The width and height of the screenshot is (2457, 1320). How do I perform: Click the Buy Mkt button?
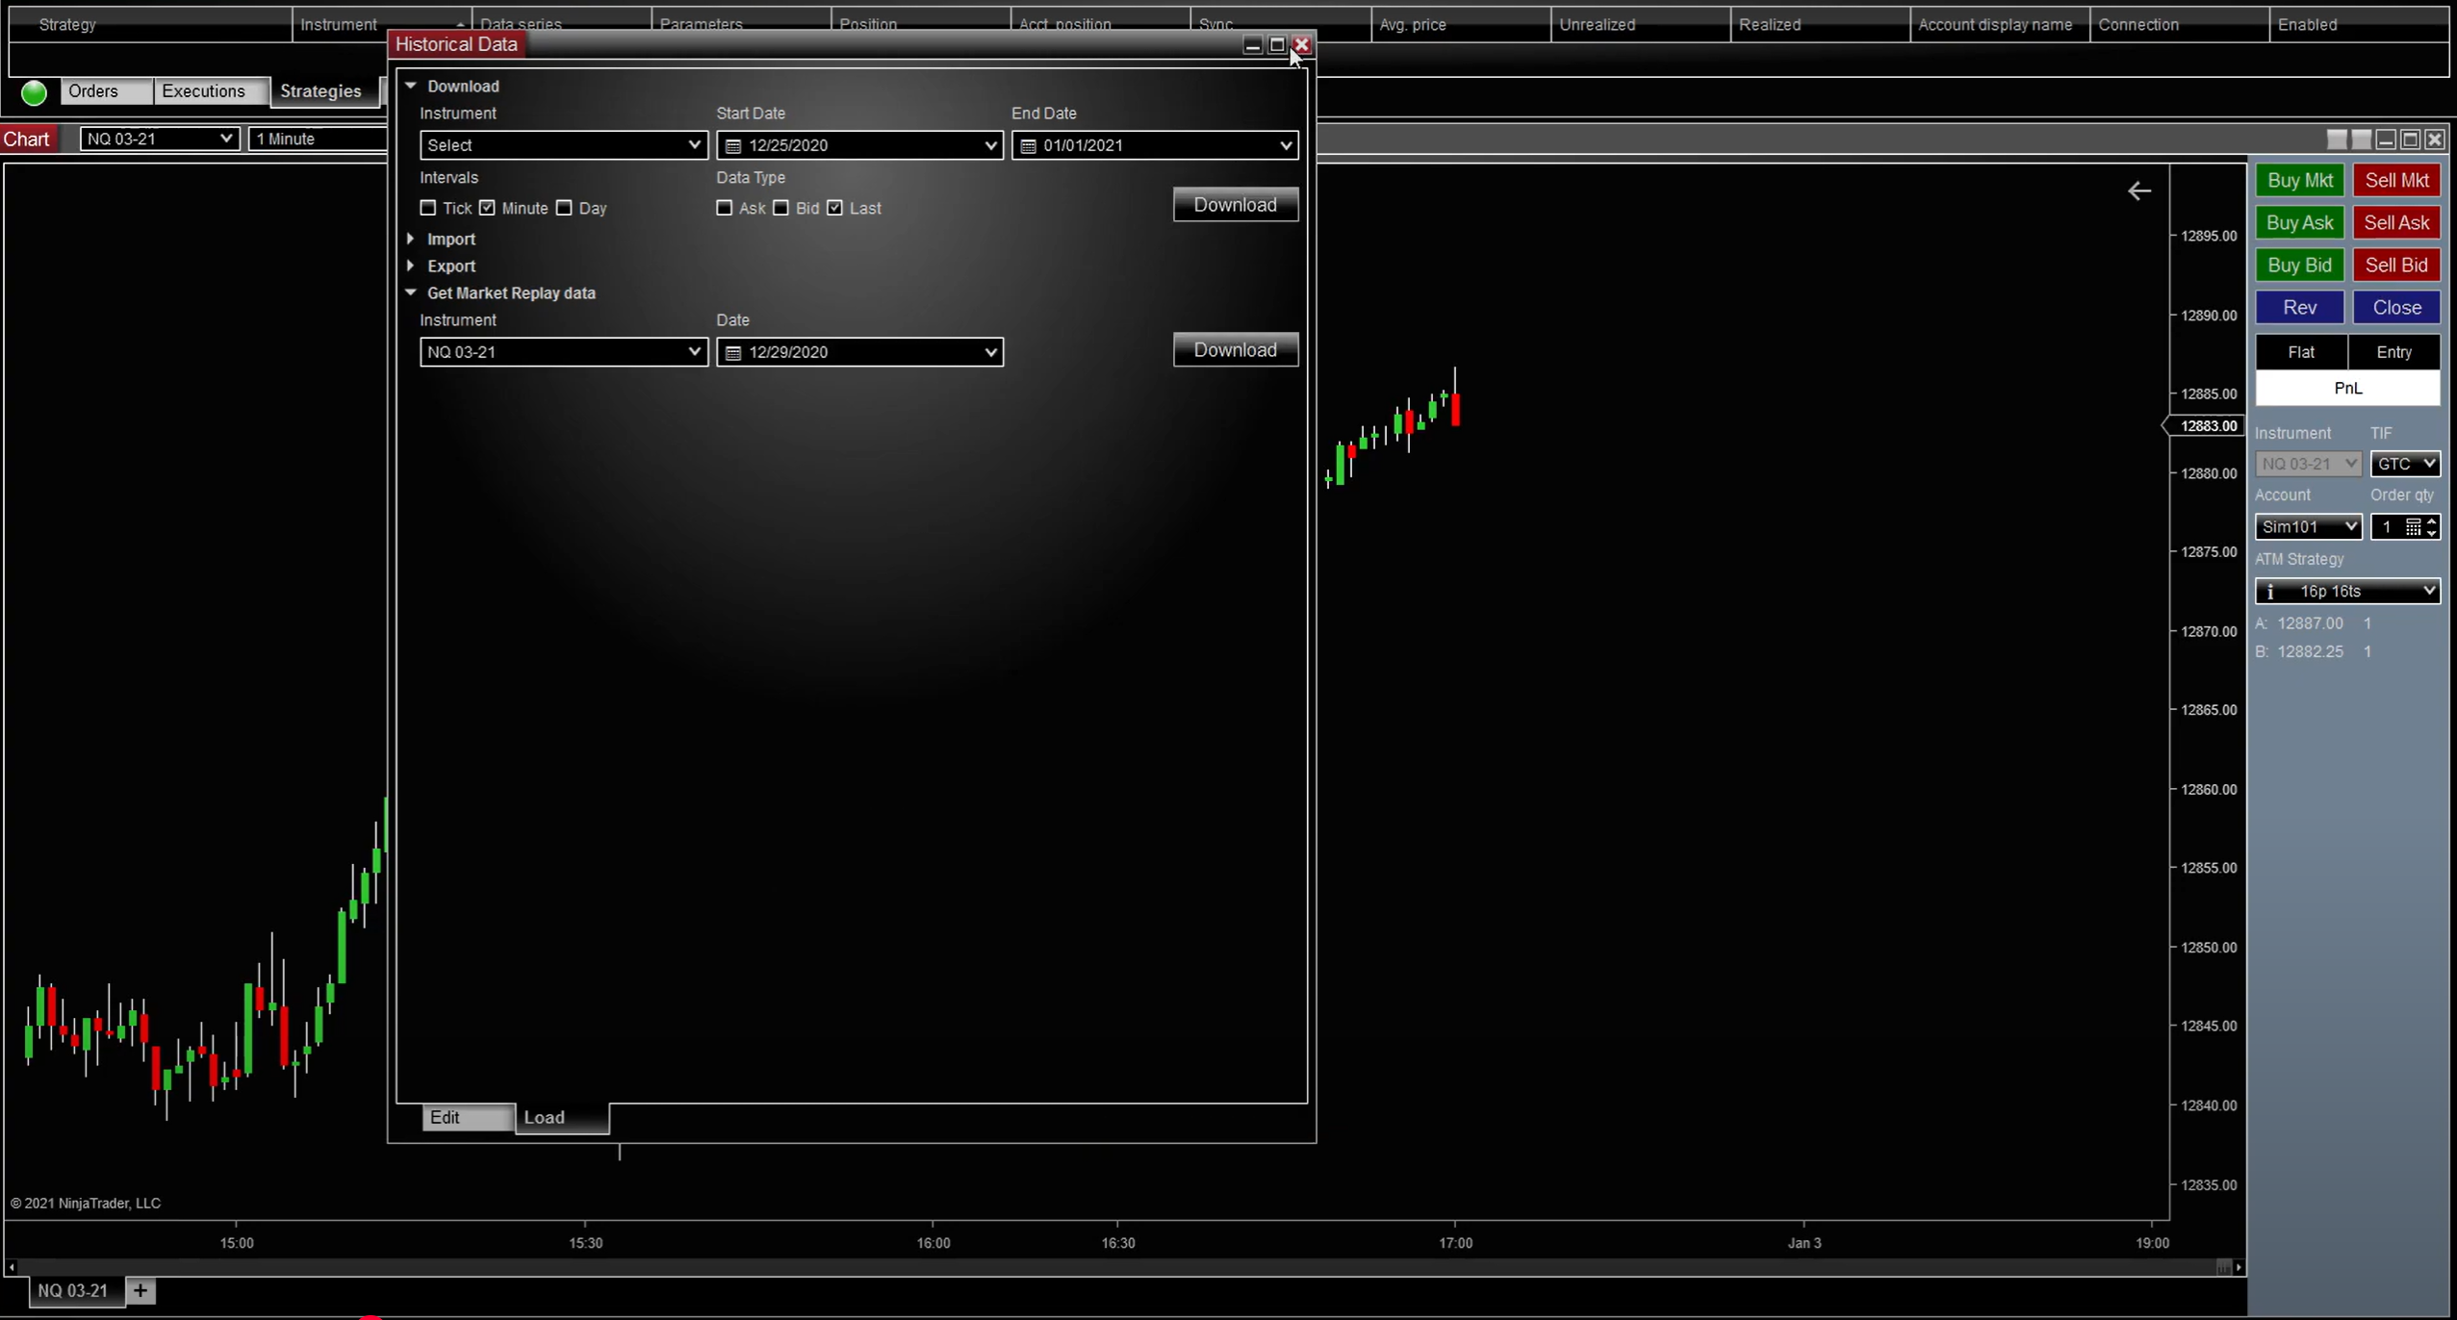pyautogui.click(x=2300, y=179)
